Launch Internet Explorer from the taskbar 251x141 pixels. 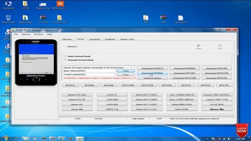(17, 139)
